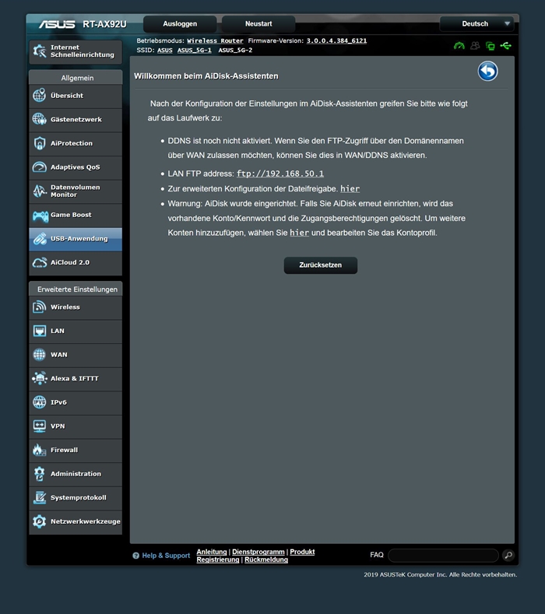Click the FAQ search magnifier icon
Screen dimensions: 545x614
[508, 555]
